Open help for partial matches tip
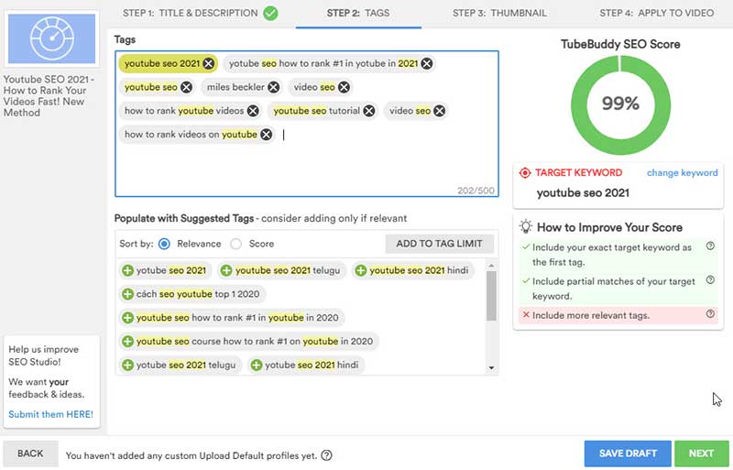The width and height of the screenshot is (733, 470). tap(710, 279)
